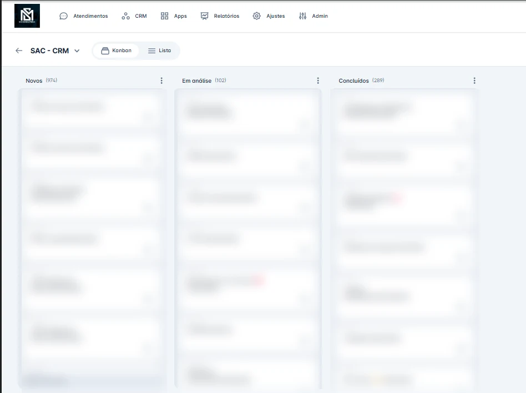Click the Ajustes gear icon

pyautogui.click(x=257, y=16)
